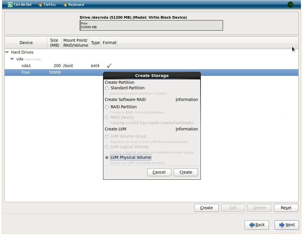Click the Back button label
The width and height of the screenshot is (303, 239).
pyautogui.click(x=260, y=225)
